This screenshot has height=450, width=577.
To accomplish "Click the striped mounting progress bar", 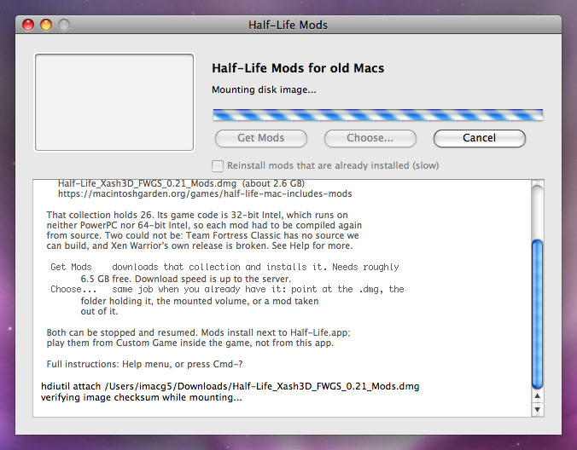I will click(378, 114).
